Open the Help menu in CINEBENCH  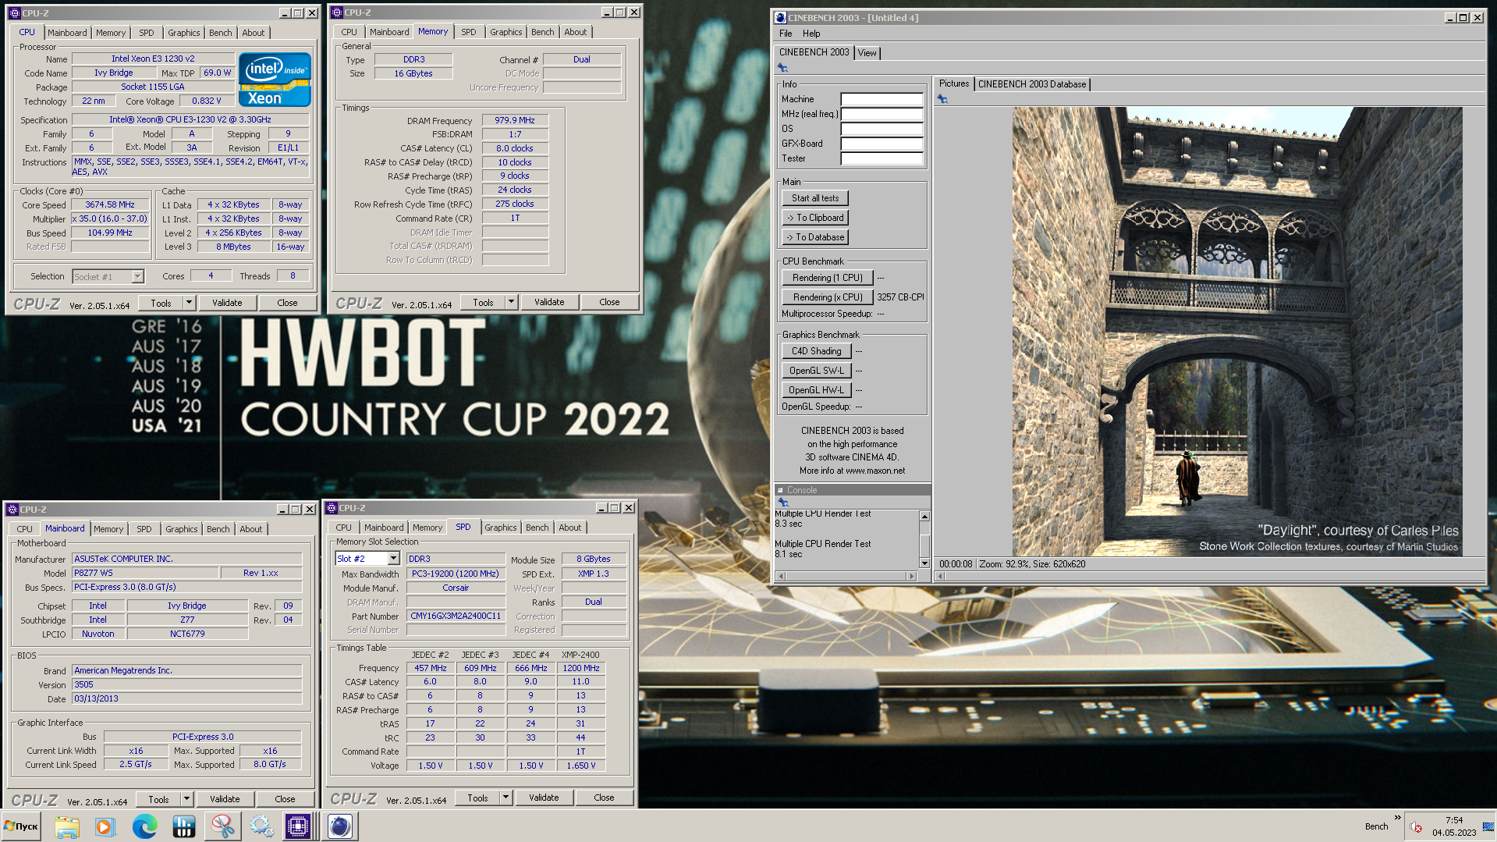[811, 34]
